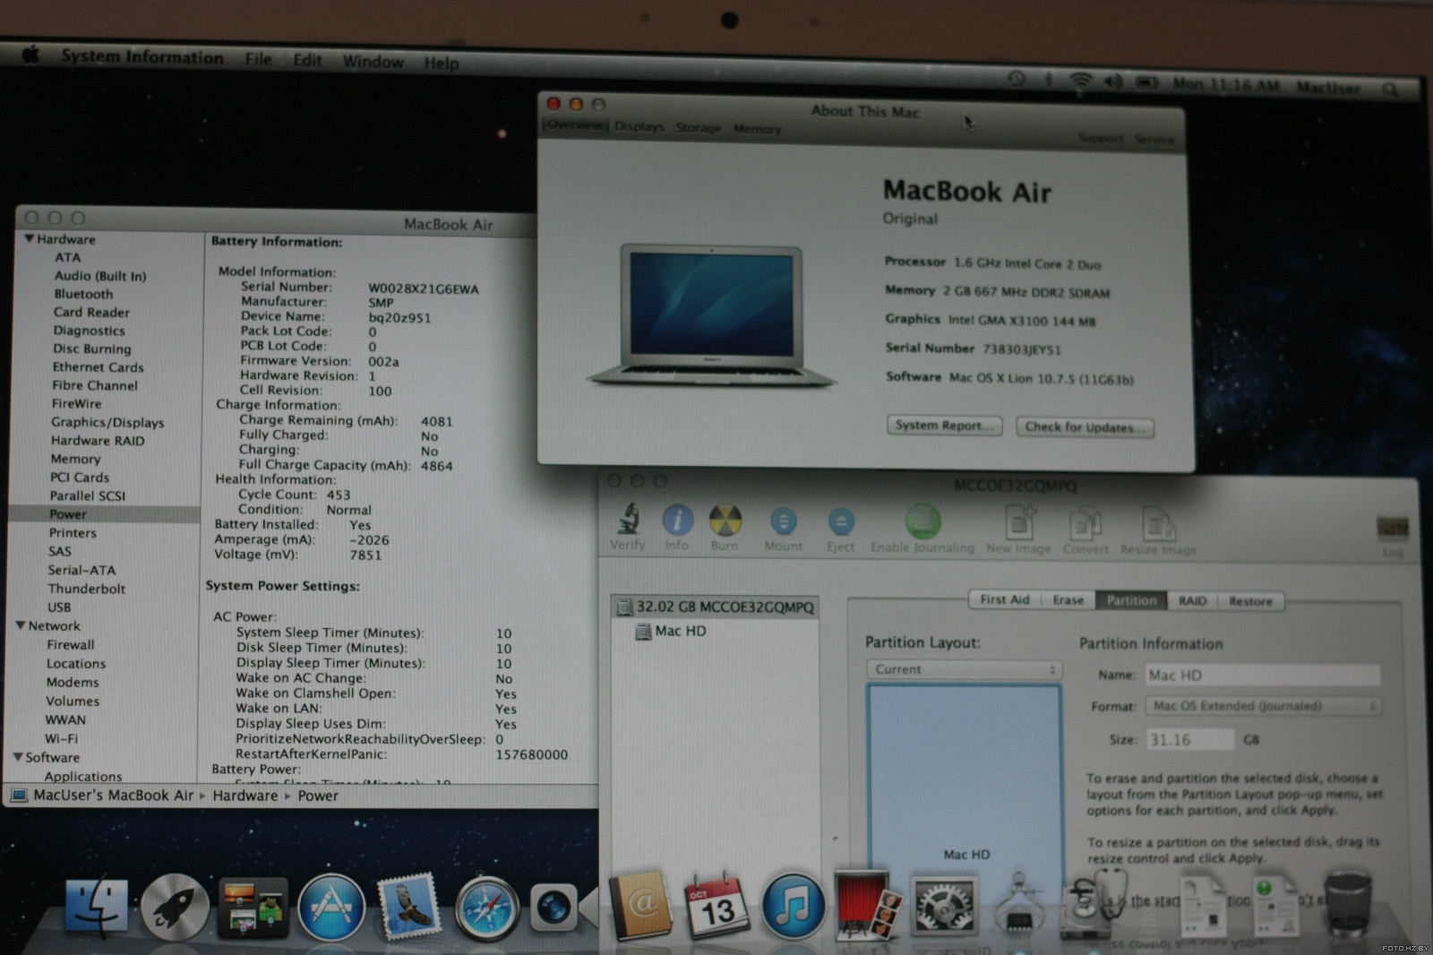Click the Verify microscope icon in Disk Utility
The image size is (1433, 955).
pos(628,520)
